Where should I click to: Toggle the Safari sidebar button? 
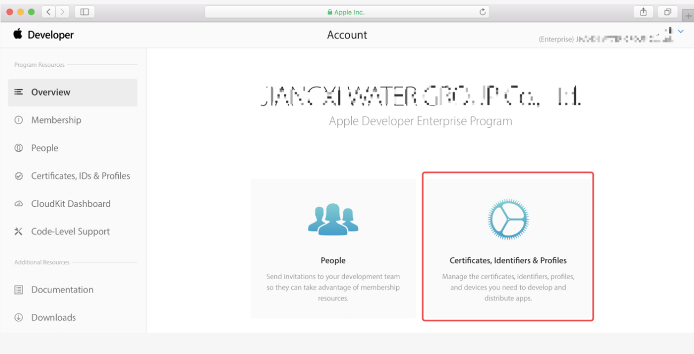84,12
